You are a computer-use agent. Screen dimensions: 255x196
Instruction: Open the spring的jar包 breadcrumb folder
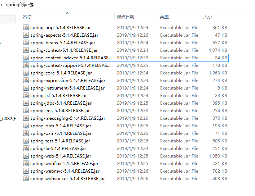pyautogui.click(x=20, y=5)
